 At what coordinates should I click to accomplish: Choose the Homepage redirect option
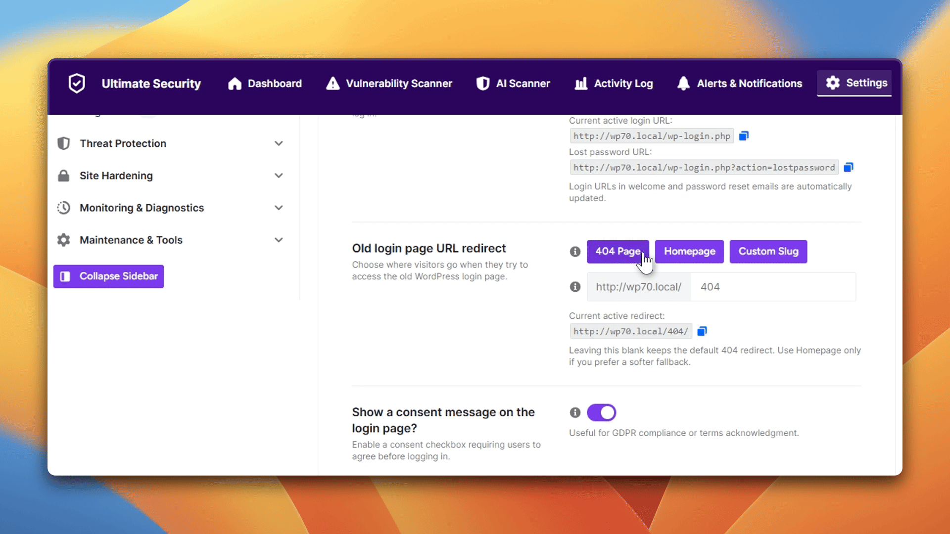point(689,252)
